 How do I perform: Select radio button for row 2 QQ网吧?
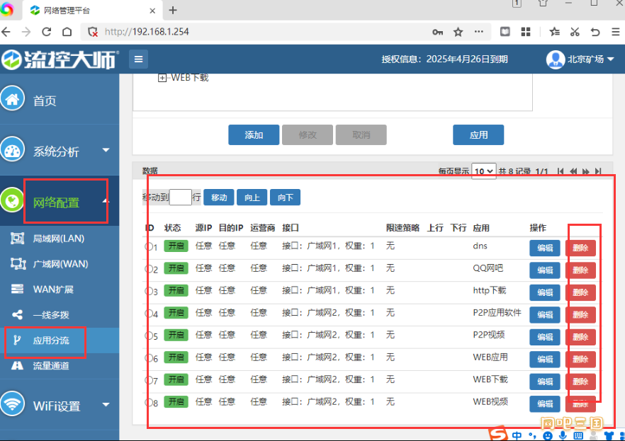point(149,269)
